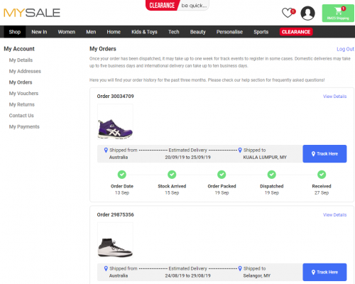This screenshot has width=355, height=284.
Task: Click the Order Packed checkmark icon
Action: tap(222, 175)
